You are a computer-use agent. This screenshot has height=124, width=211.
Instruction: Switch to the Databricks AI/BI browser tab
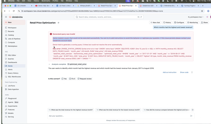coord(148,6)
